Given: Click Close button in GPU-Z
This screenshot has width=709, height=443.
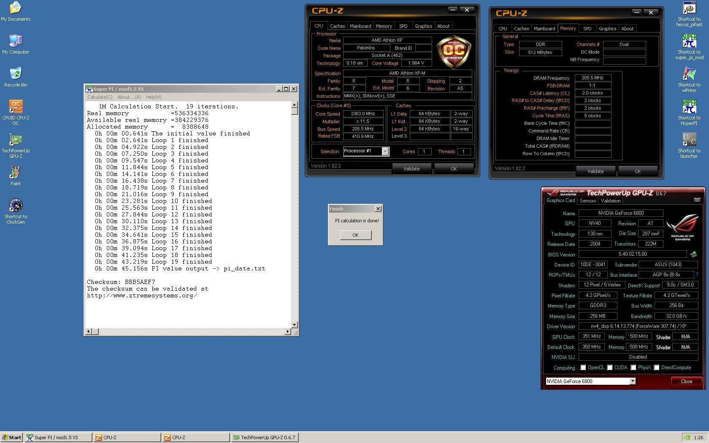Looking at the screenshot, I should pos(687,381).
